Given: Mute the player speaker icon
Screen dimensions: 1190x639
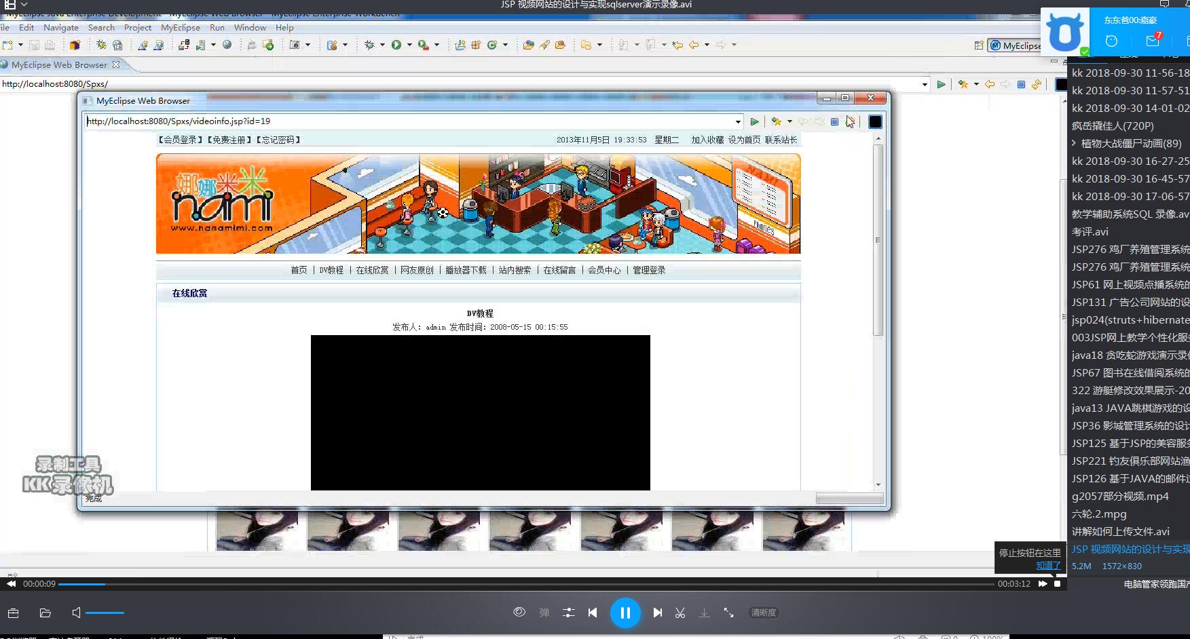Looking at the screenshot, I should pos(76,613).
